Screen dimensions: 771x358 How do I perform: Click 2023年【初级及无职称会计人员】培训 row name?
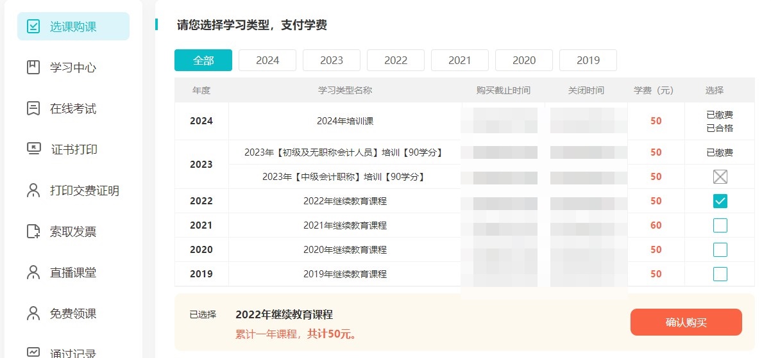[x=345, y=152]
